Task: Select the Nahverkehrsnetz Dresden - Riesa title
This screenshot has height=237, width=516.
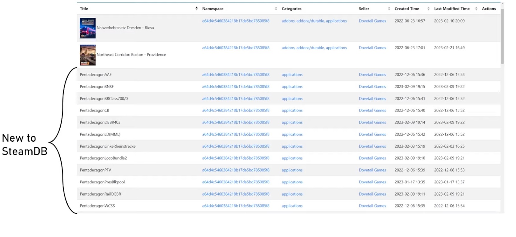Action: tap(125, 28)
